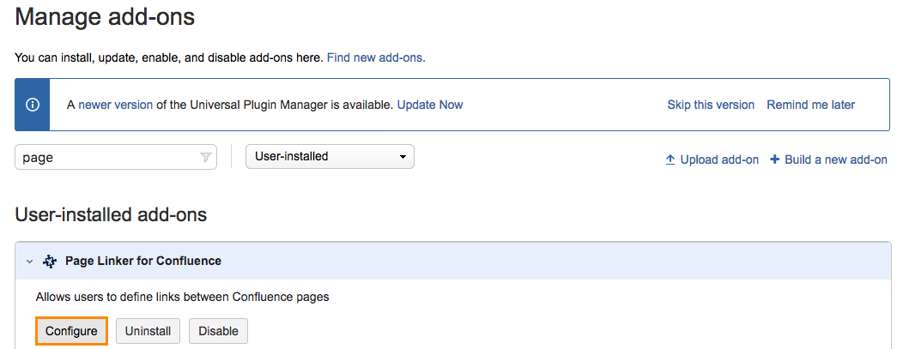Screen dimensions: 903x349
Task: Click the plus icon beside Build a new add-on
Action: tap(774, 159)
